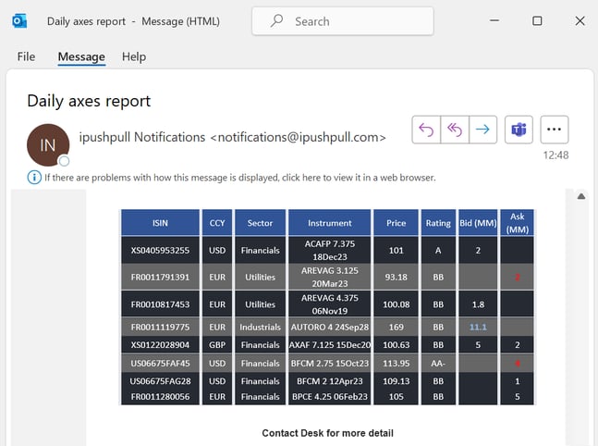The image size is (598, 446).
Task: Click the Outlook app icon
Action: tap(19, 21)
